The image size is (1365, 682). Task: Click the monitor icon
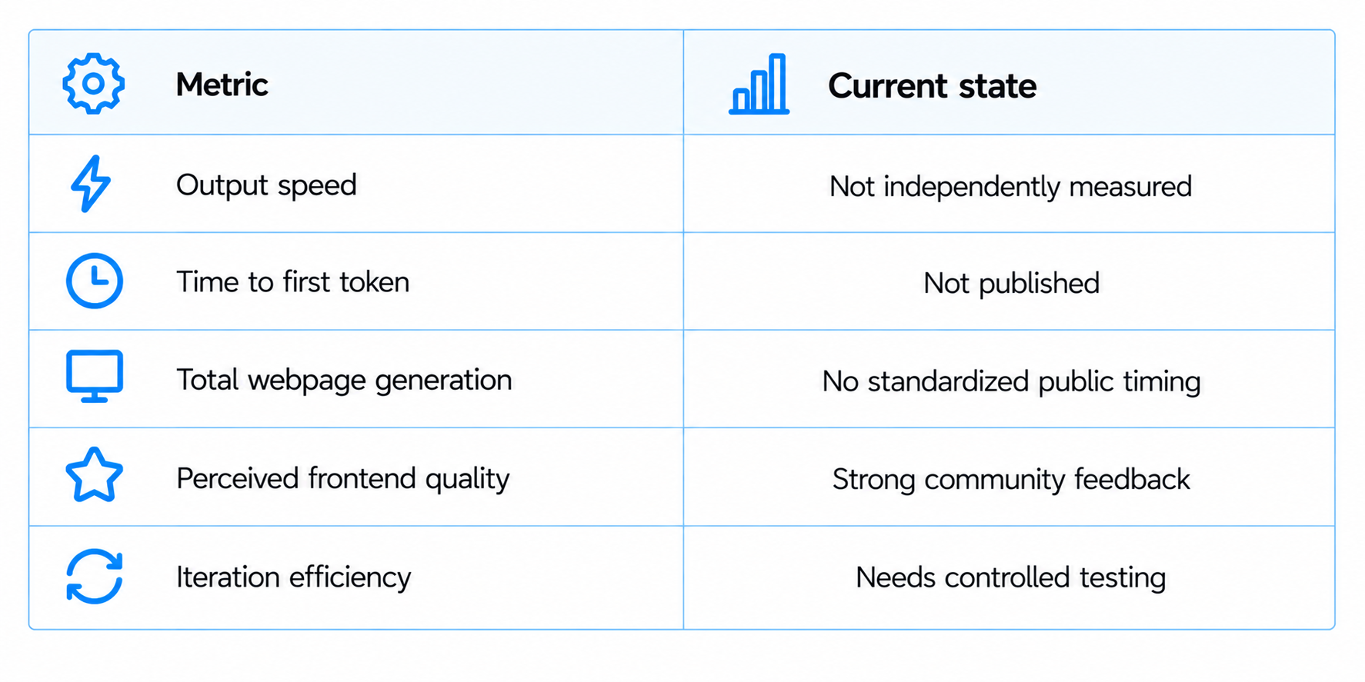(x=94, y=377)
